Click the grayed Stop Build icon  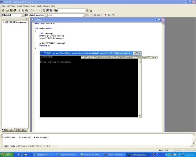tap(102, 15)
